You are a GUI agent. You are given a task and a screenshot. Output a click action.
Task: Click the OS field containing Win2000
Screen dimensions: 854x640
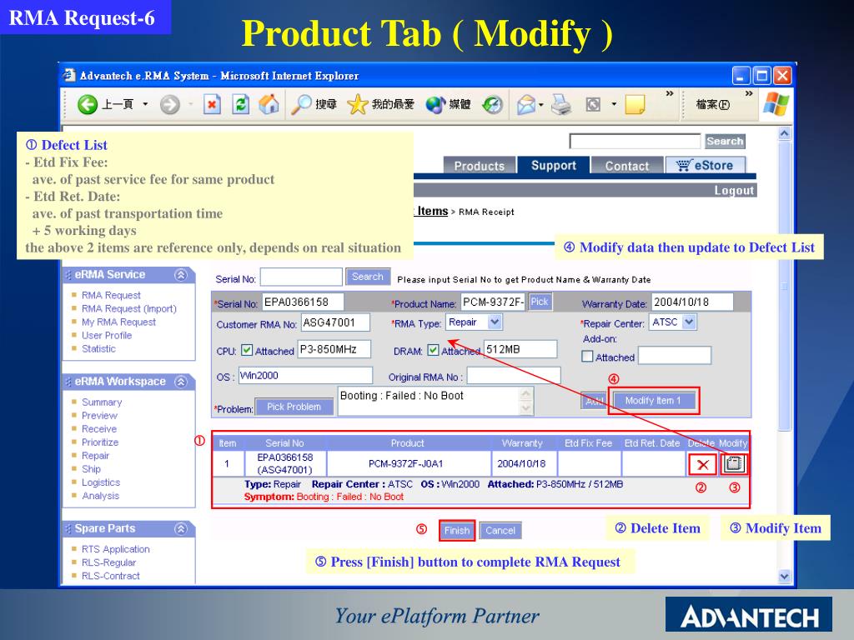(x=305, y=376)
